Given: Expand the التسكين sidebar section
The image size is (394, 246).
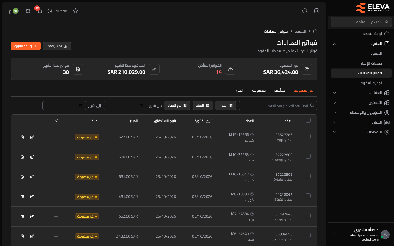Looking at the screenshot, I should [x=361, y=103].
